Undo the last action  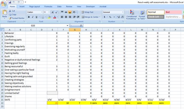13,2
